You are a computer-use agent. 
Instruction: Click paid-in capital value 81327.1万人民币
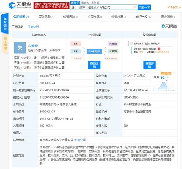coord(134,76)
